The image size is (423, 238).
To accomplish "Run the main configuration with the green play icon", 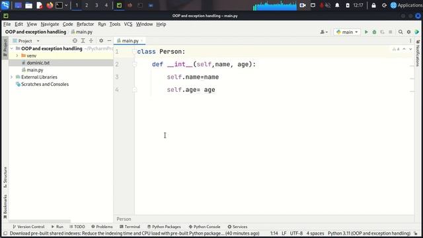I will click(x=366, y=32).
